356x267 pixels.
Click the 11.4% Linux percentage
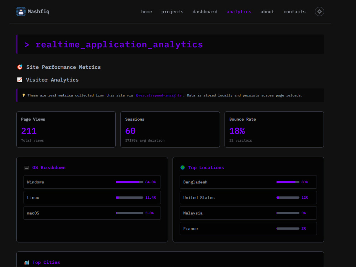[x=151, y=198]
